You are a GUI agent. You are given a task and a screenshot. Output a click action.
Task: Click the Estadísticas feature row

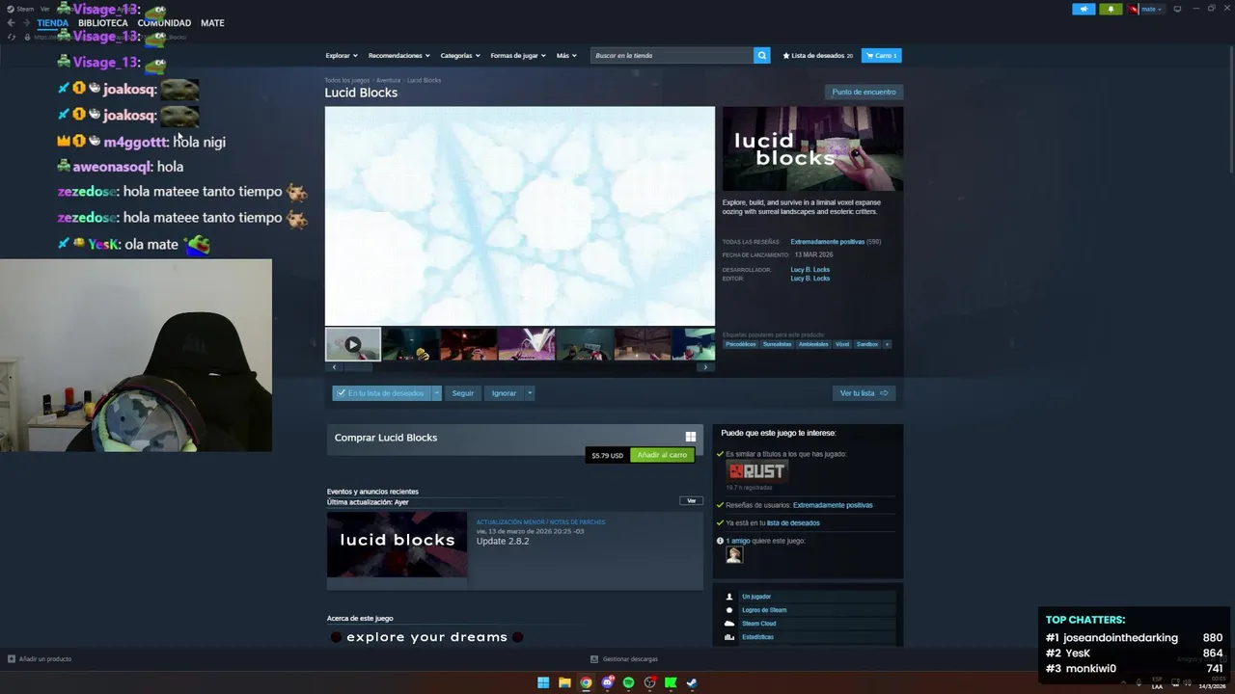[809, 637]
